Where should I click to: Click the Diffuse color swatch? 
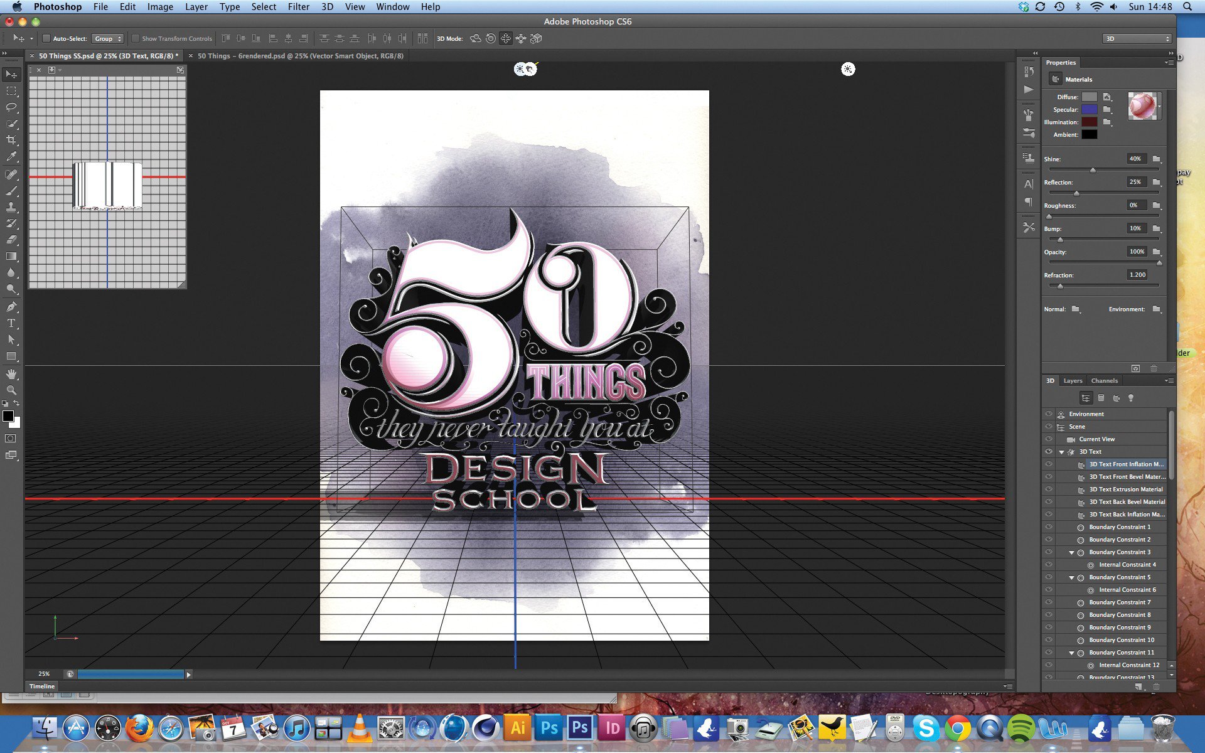(1088, 96)
